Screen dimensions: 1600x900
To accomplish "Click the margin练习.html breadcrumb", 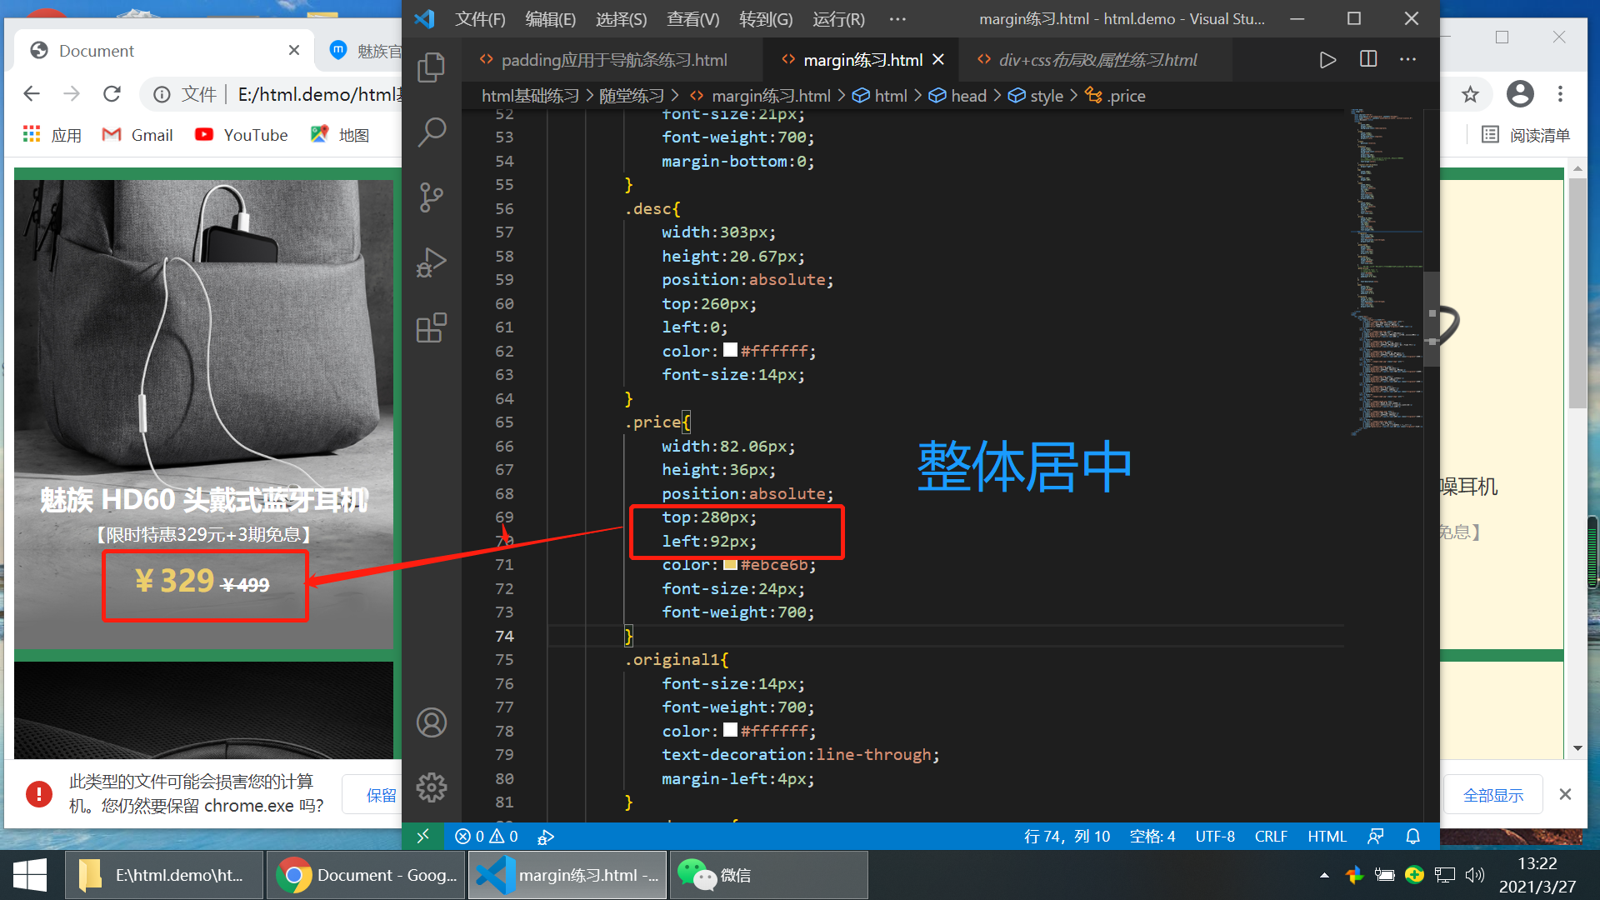I will pyautogui.click(x=760, y=96).
